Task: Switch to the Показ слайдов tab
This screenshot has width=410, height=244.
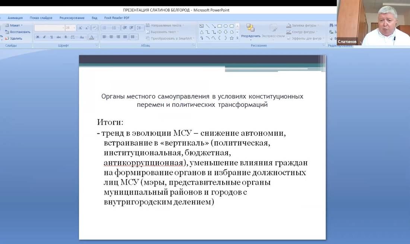Action: point(41,18)
